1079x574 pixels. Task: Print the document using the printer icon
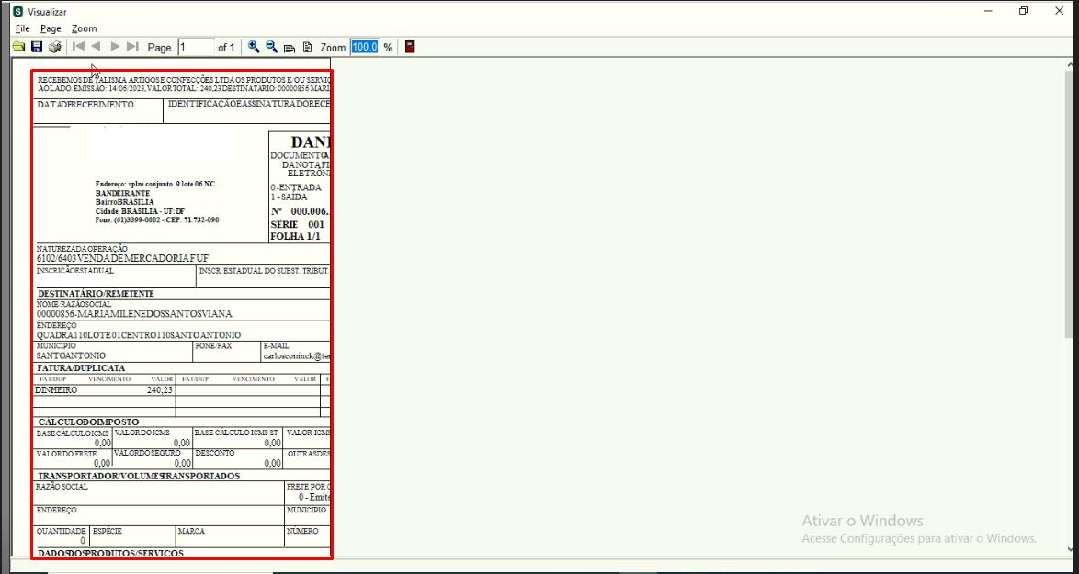(55, 47)
